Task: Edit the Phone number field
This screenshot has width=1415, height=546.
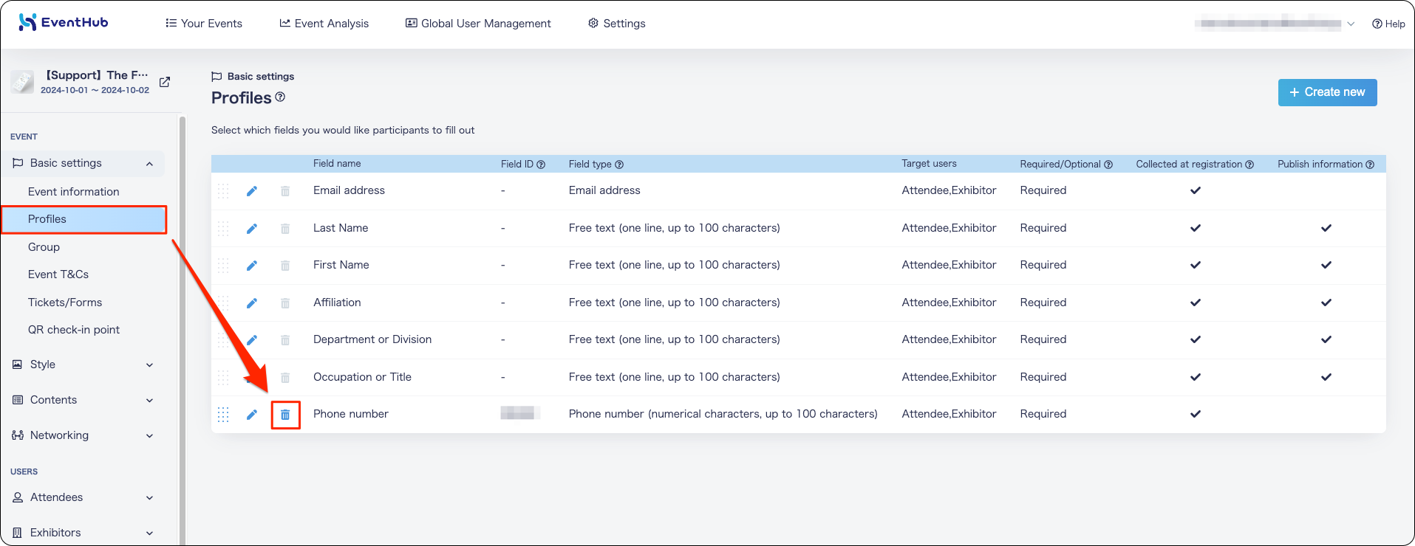Action: (252, 415)
